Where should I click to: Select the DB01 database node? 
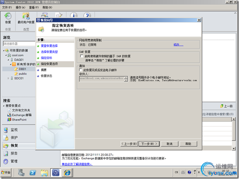22,69
